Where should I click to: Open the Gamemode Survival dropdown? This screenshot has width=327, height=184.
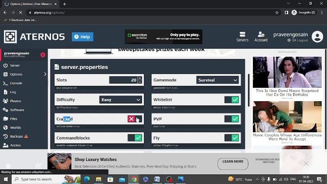(x=218, y=80)
